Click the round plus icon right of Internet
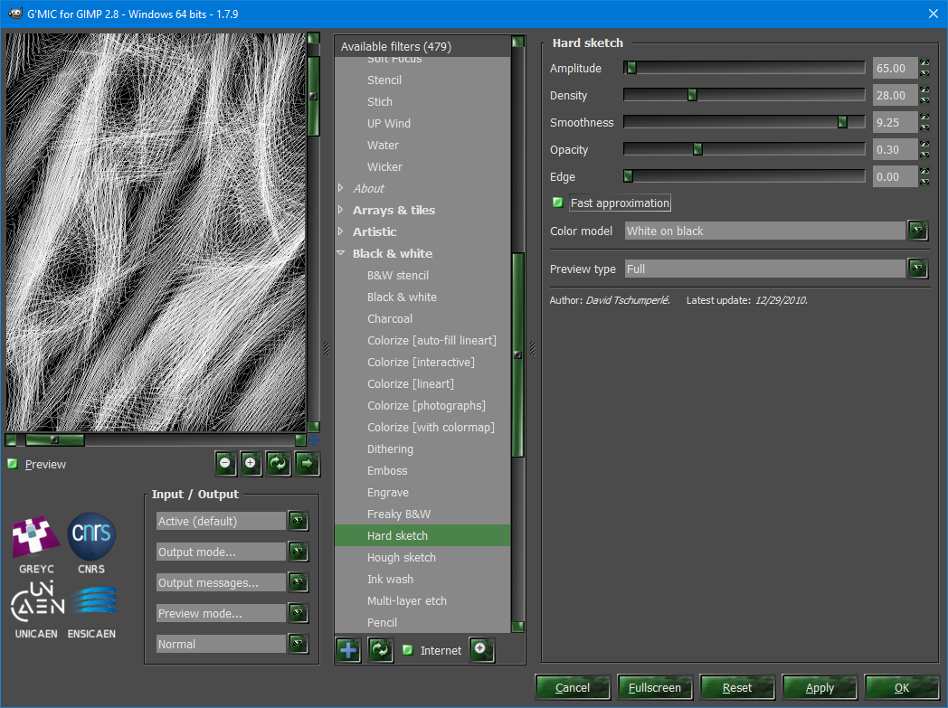 click(481, 650)
